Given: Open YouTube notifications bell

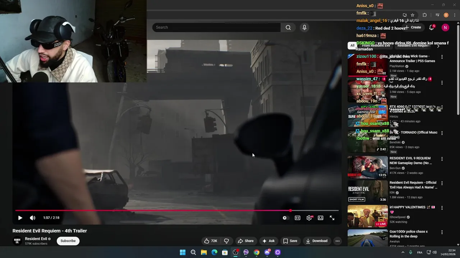Looking at the screenshot, I should pyautogui.click(x=432, y=28).
